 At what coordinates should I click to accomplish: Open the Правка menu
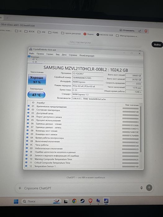(x=40, y=54)
